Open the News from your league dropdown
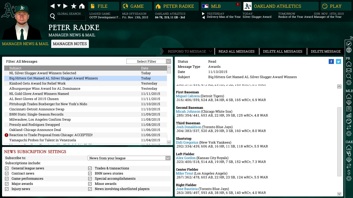Viewport: 353px width, 198px height. (129, 158)
